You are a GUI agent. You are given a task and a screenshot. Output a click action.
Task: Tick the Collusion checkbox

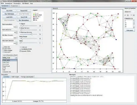coord(20,47)
